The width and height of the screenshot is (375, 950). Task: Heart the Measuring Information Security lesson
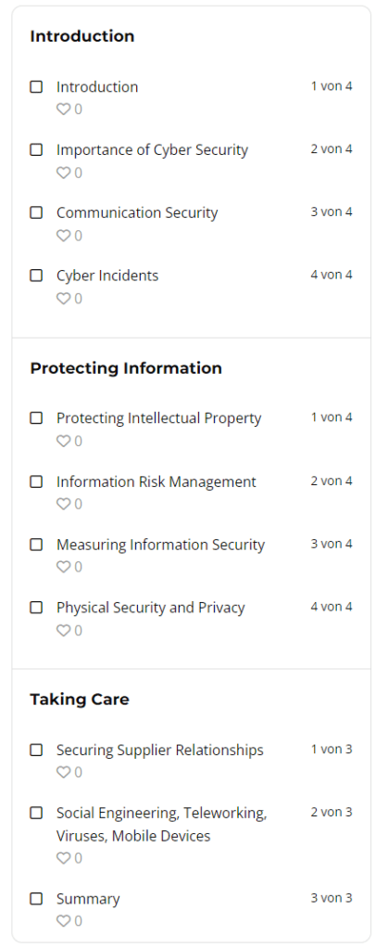64,567
